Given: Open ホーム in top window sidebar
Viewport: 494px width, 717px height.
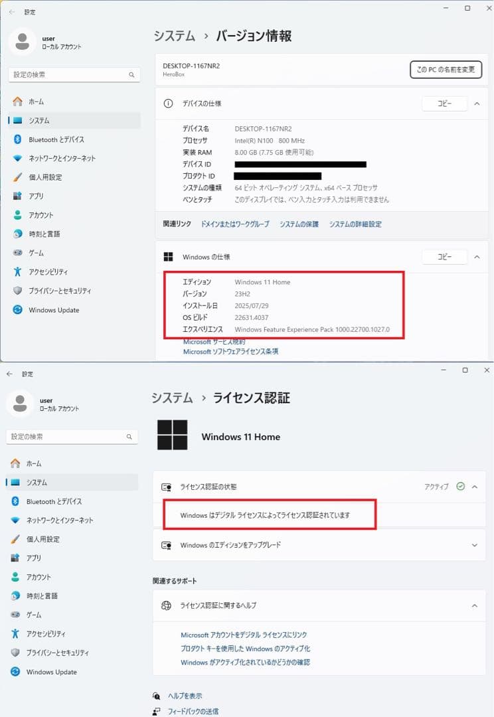Looking at the screenshot, I should [x=74, y=102].
